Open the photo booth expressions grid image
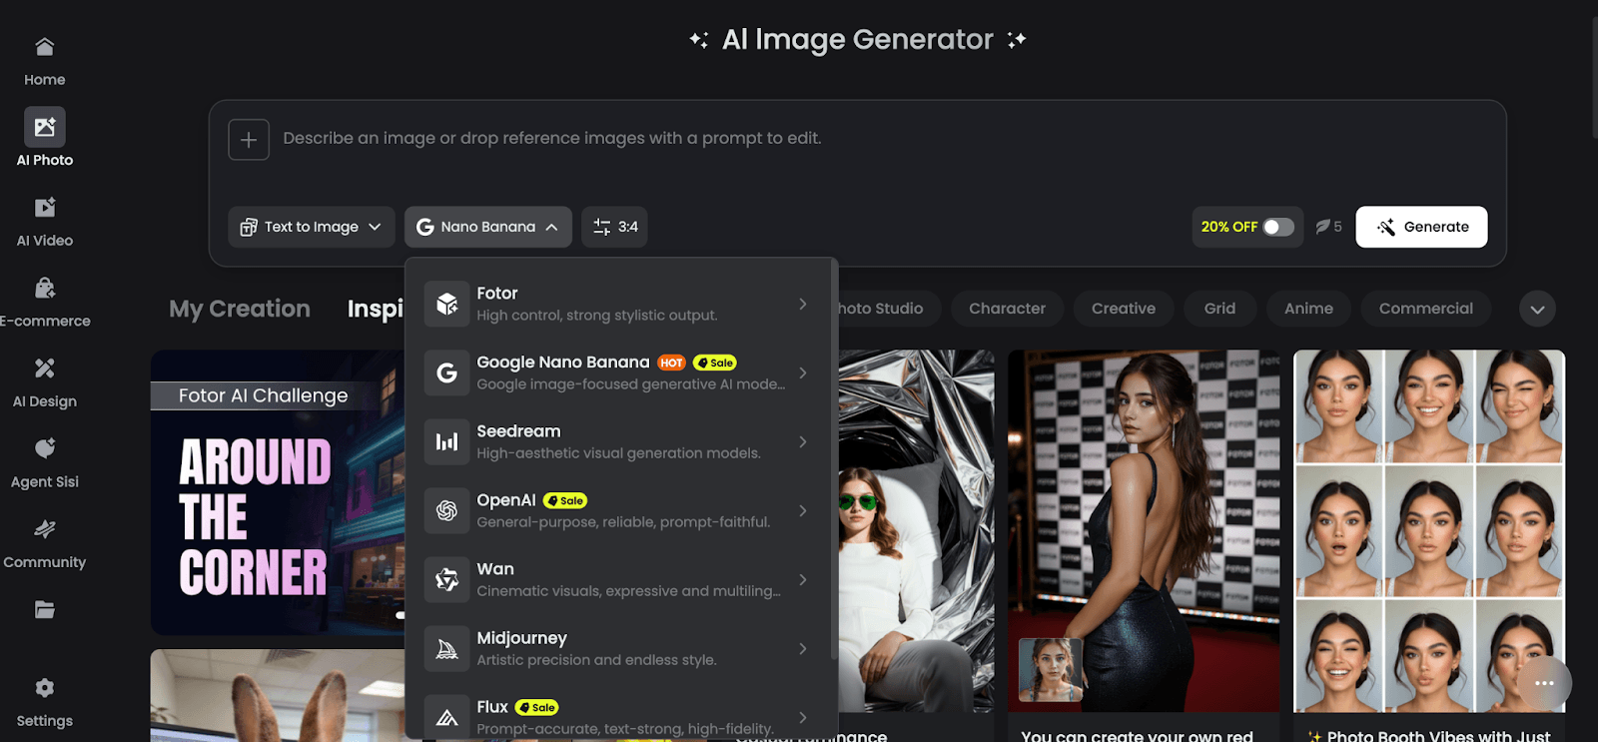Screen dimensions: 1598x742 coord(1429,530)
